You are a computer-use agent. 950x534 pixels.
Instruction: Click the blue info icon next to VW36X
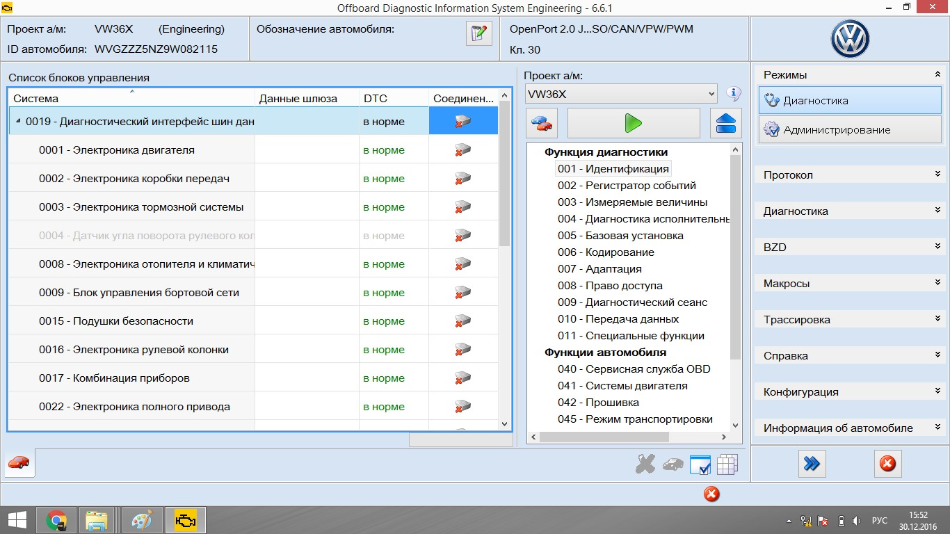point(733,94)
